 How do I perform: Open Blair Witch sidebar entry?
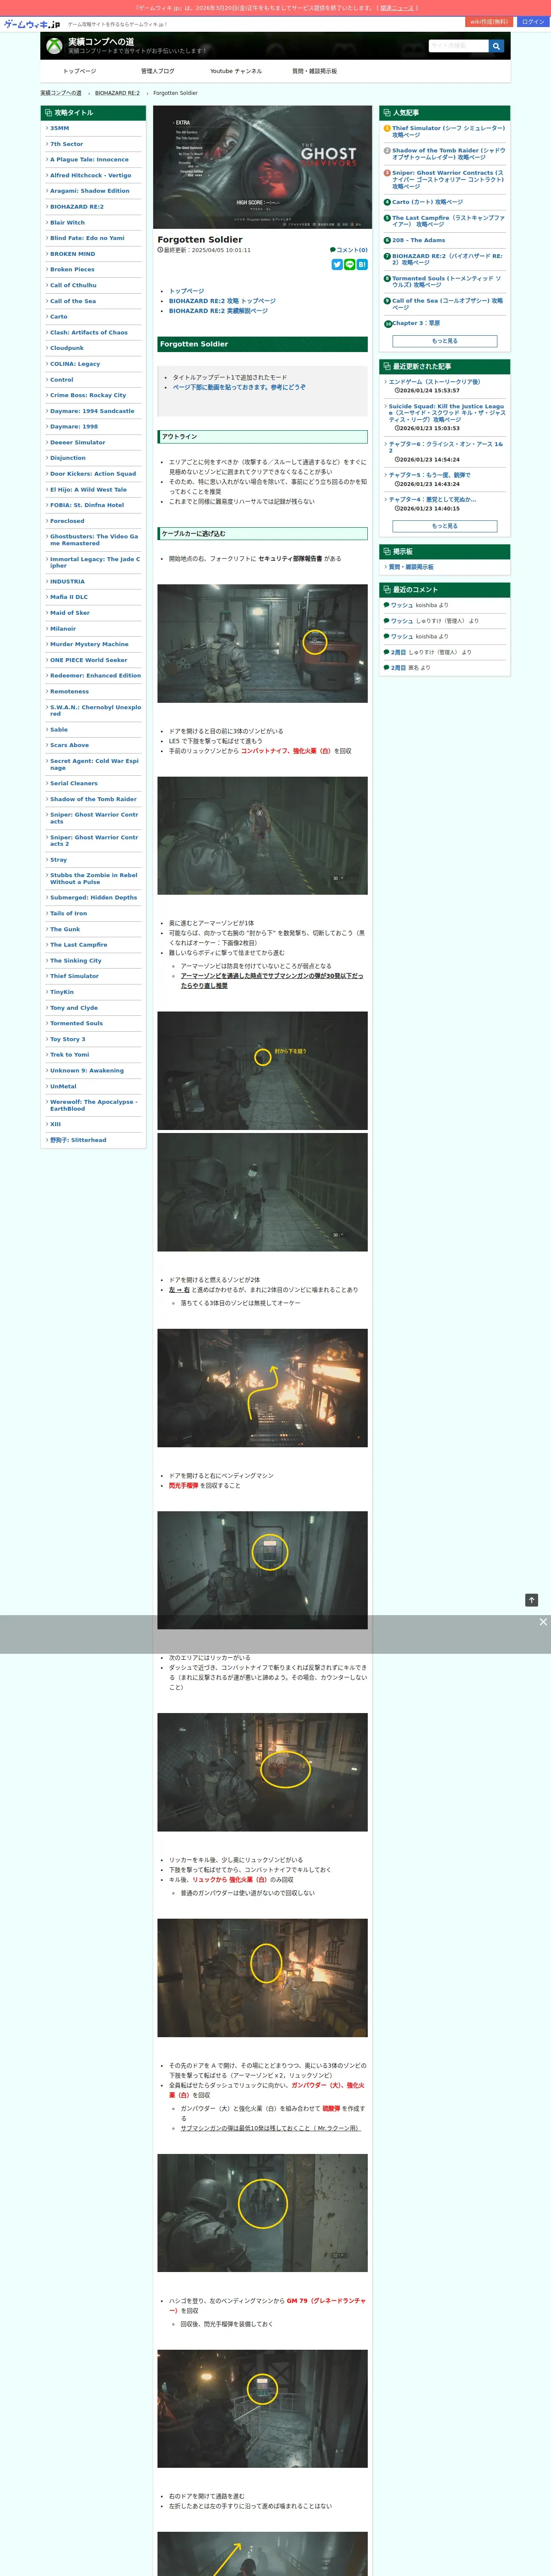coord(67,223)
